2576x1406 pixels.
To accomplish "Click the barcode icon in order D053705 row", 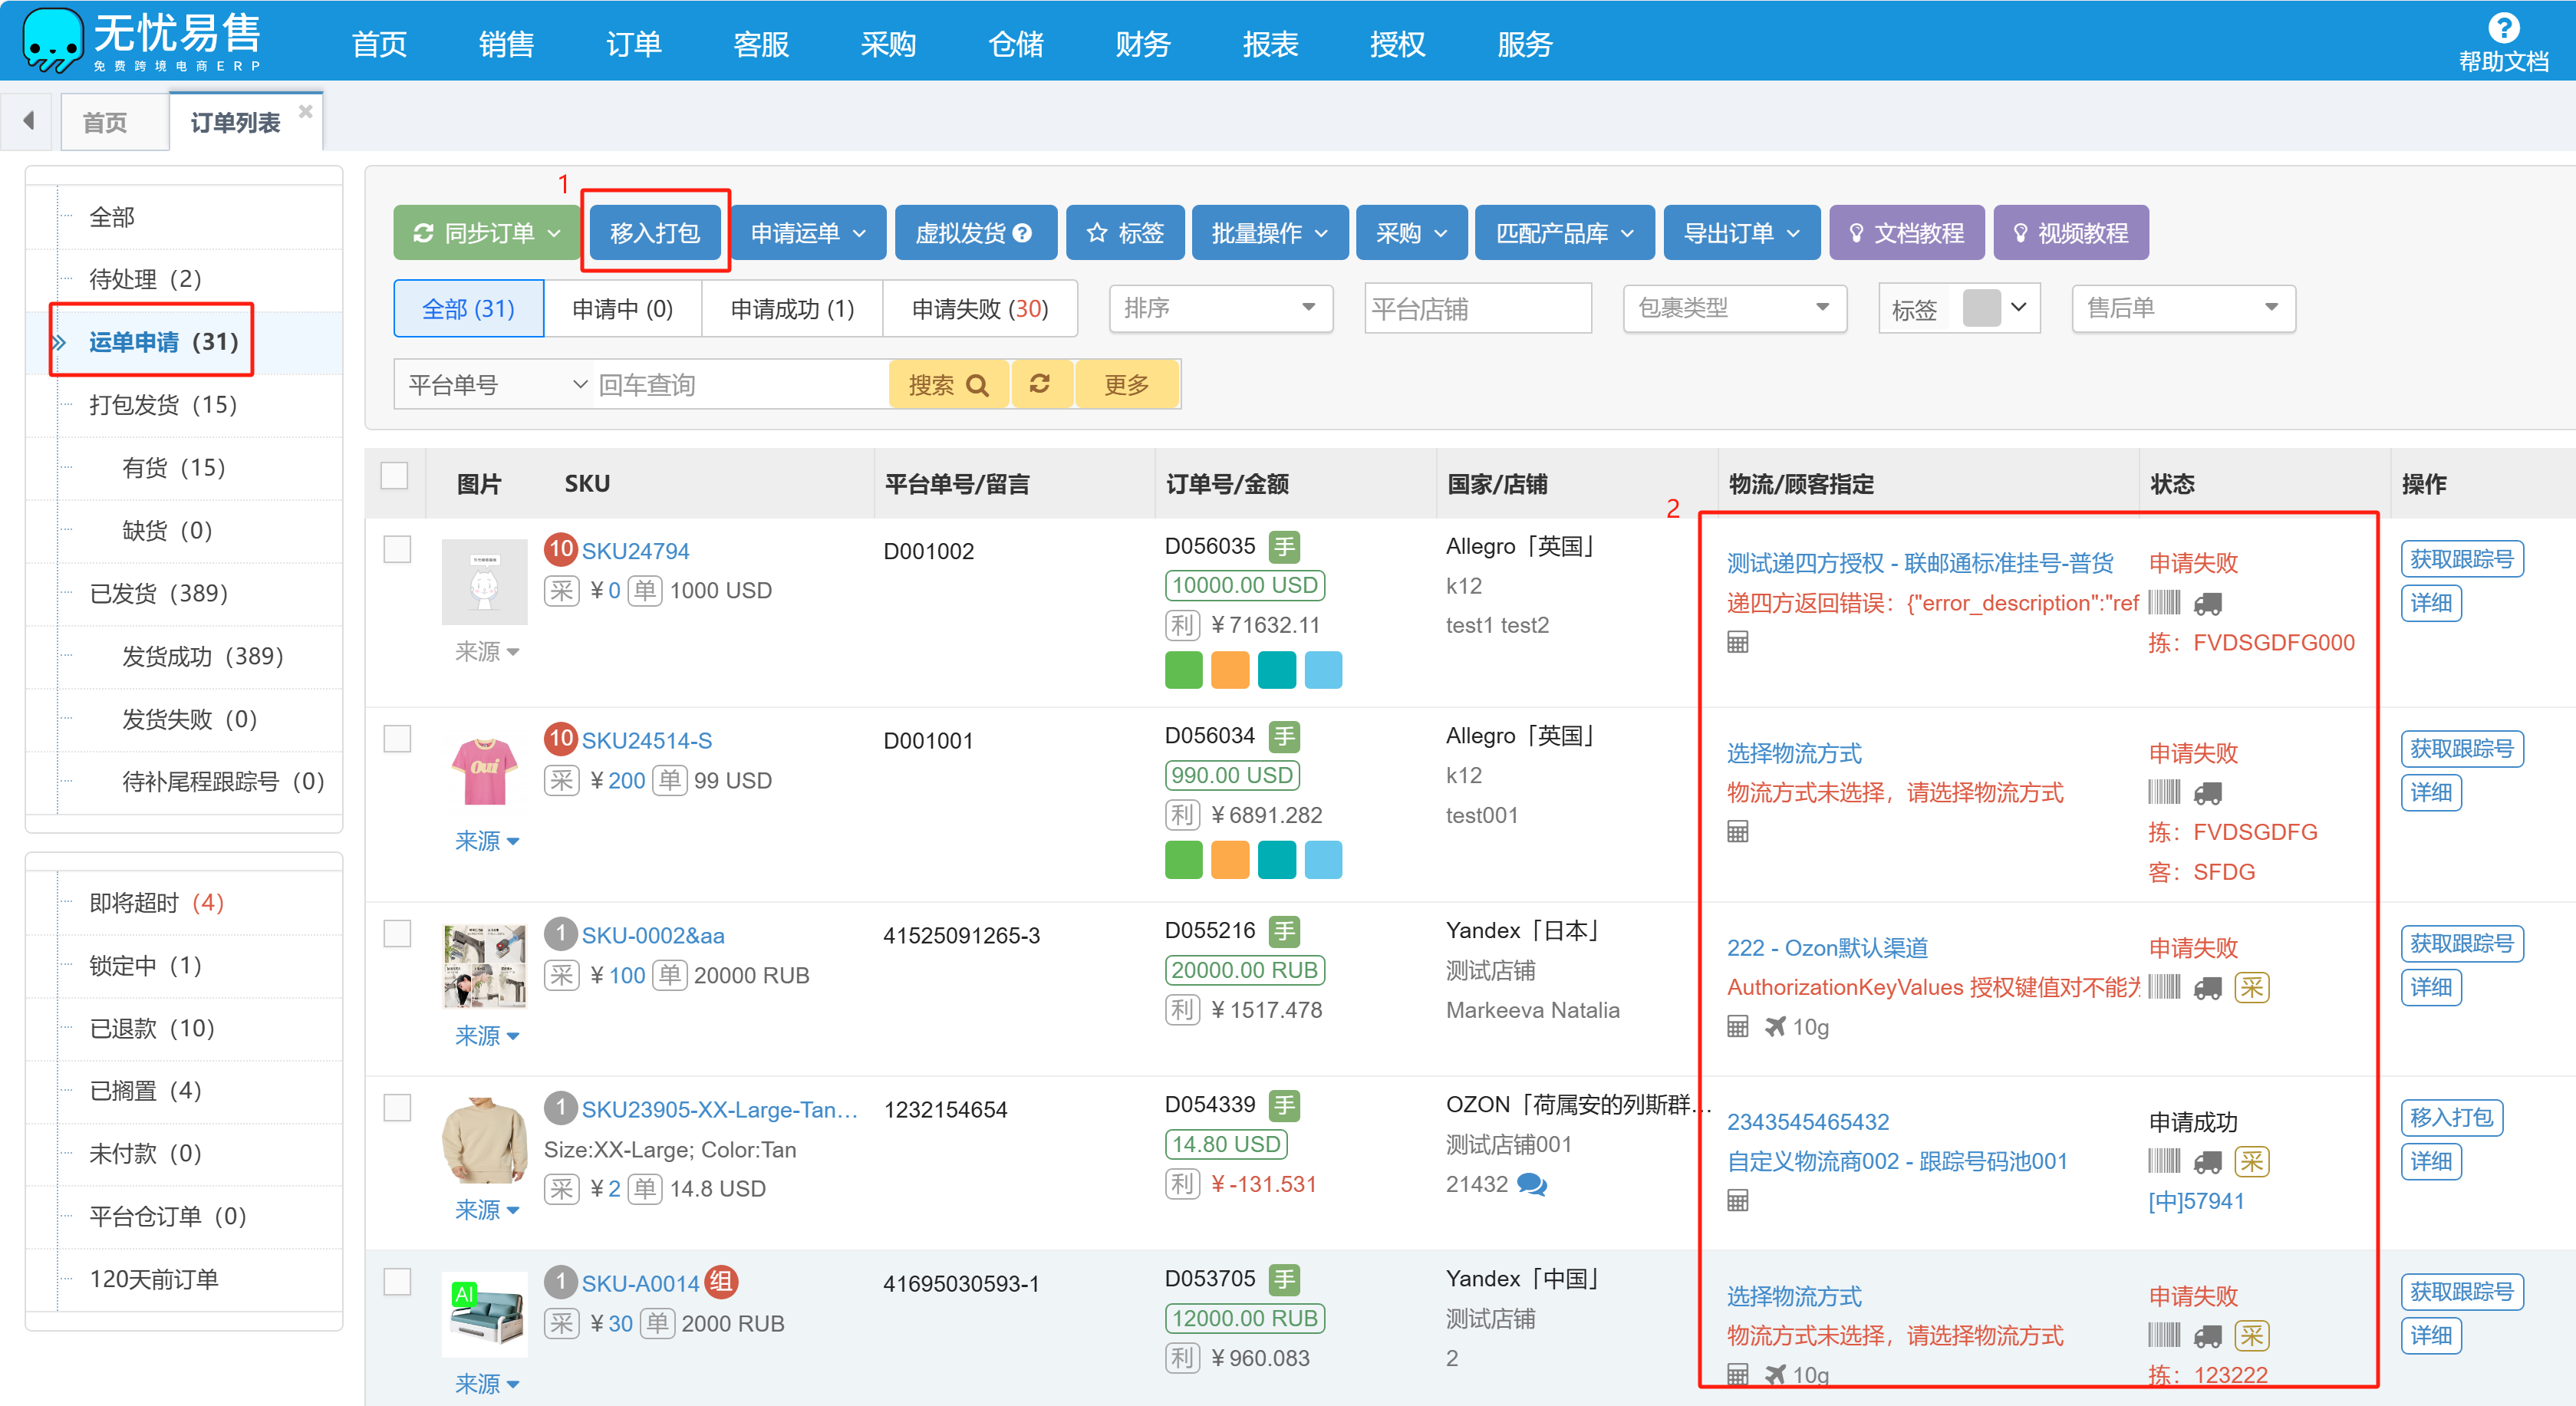I will point(2164,1335).
